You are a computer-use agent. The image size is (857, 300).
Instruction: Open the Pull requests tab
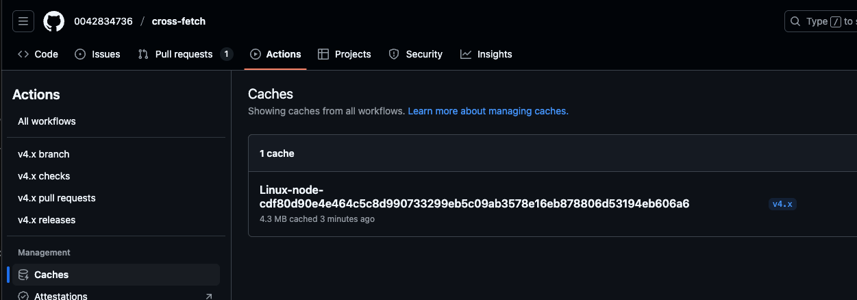point(185,54)
